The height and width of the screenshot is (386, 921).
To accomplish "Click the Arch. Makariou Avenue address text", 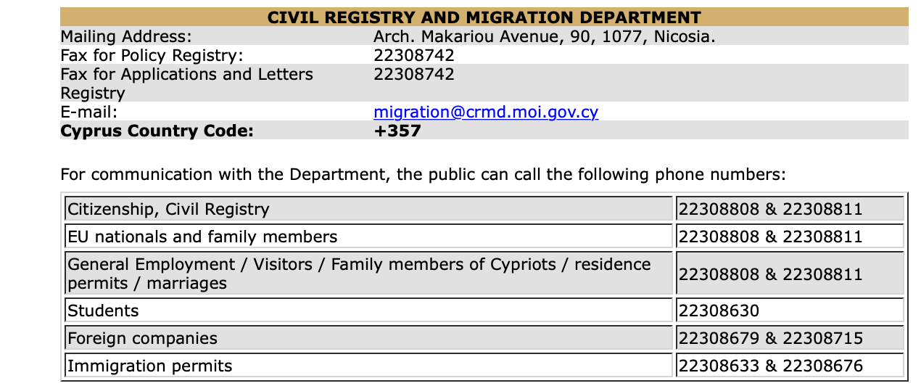I will (544, 37).
